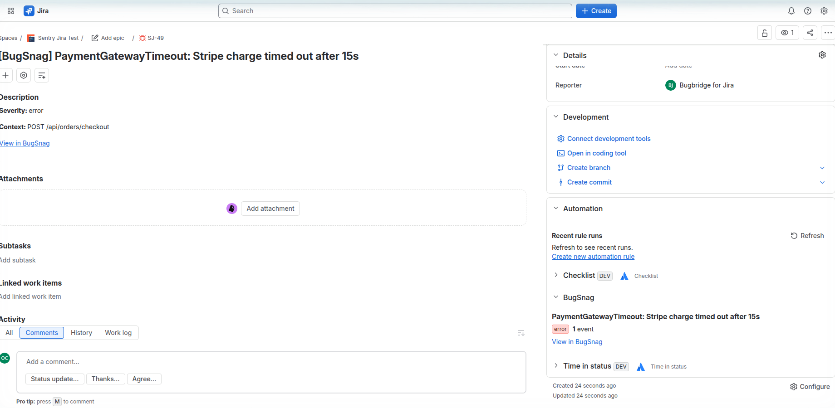This screenshot has height=408, width=835.
Task: Open the app switcher grid icon
Action: 11,11
